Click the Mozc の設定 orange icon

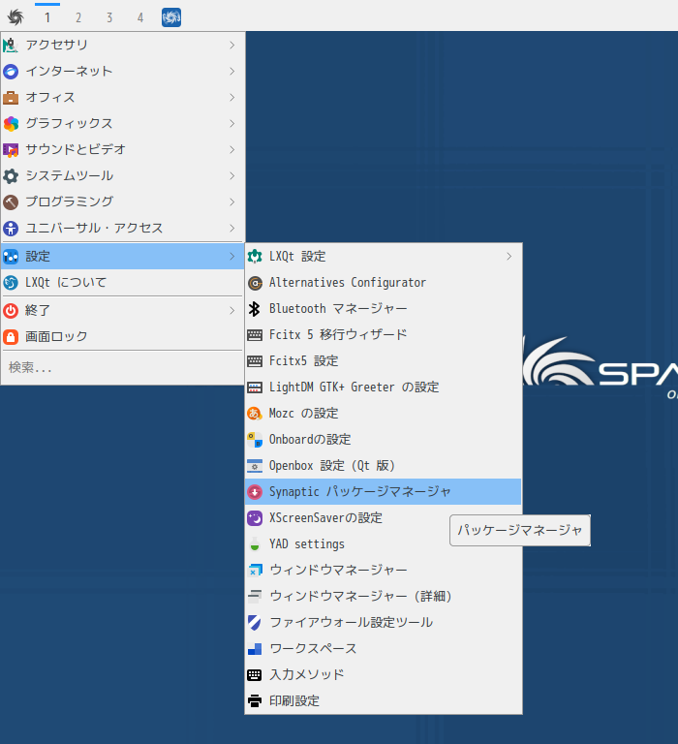(255, 414)
